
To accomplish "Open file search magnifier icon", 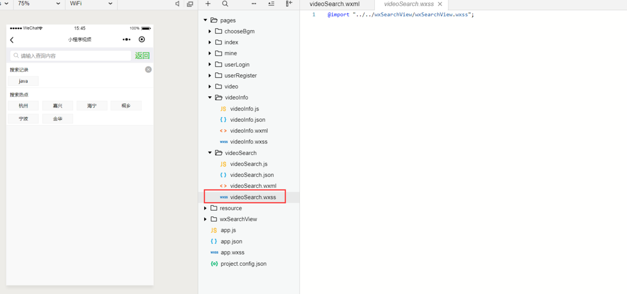I will pyautogui.click(x=225, y=4).
